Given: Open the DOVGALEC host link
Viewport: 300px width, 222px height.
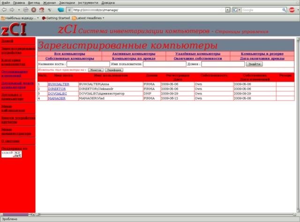Looking at the screenshot, I should click(57, 94).
